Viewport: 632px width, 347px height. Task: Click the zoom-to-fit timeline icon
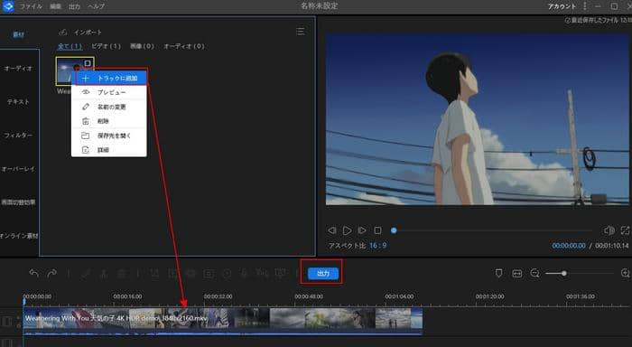pos(516,274)
